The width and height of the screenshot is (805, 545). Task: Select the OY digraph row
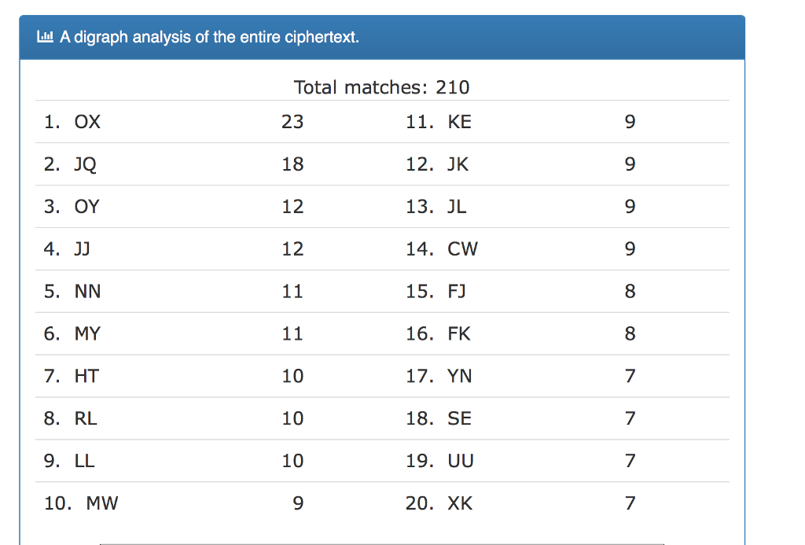[x=175, y=207]
